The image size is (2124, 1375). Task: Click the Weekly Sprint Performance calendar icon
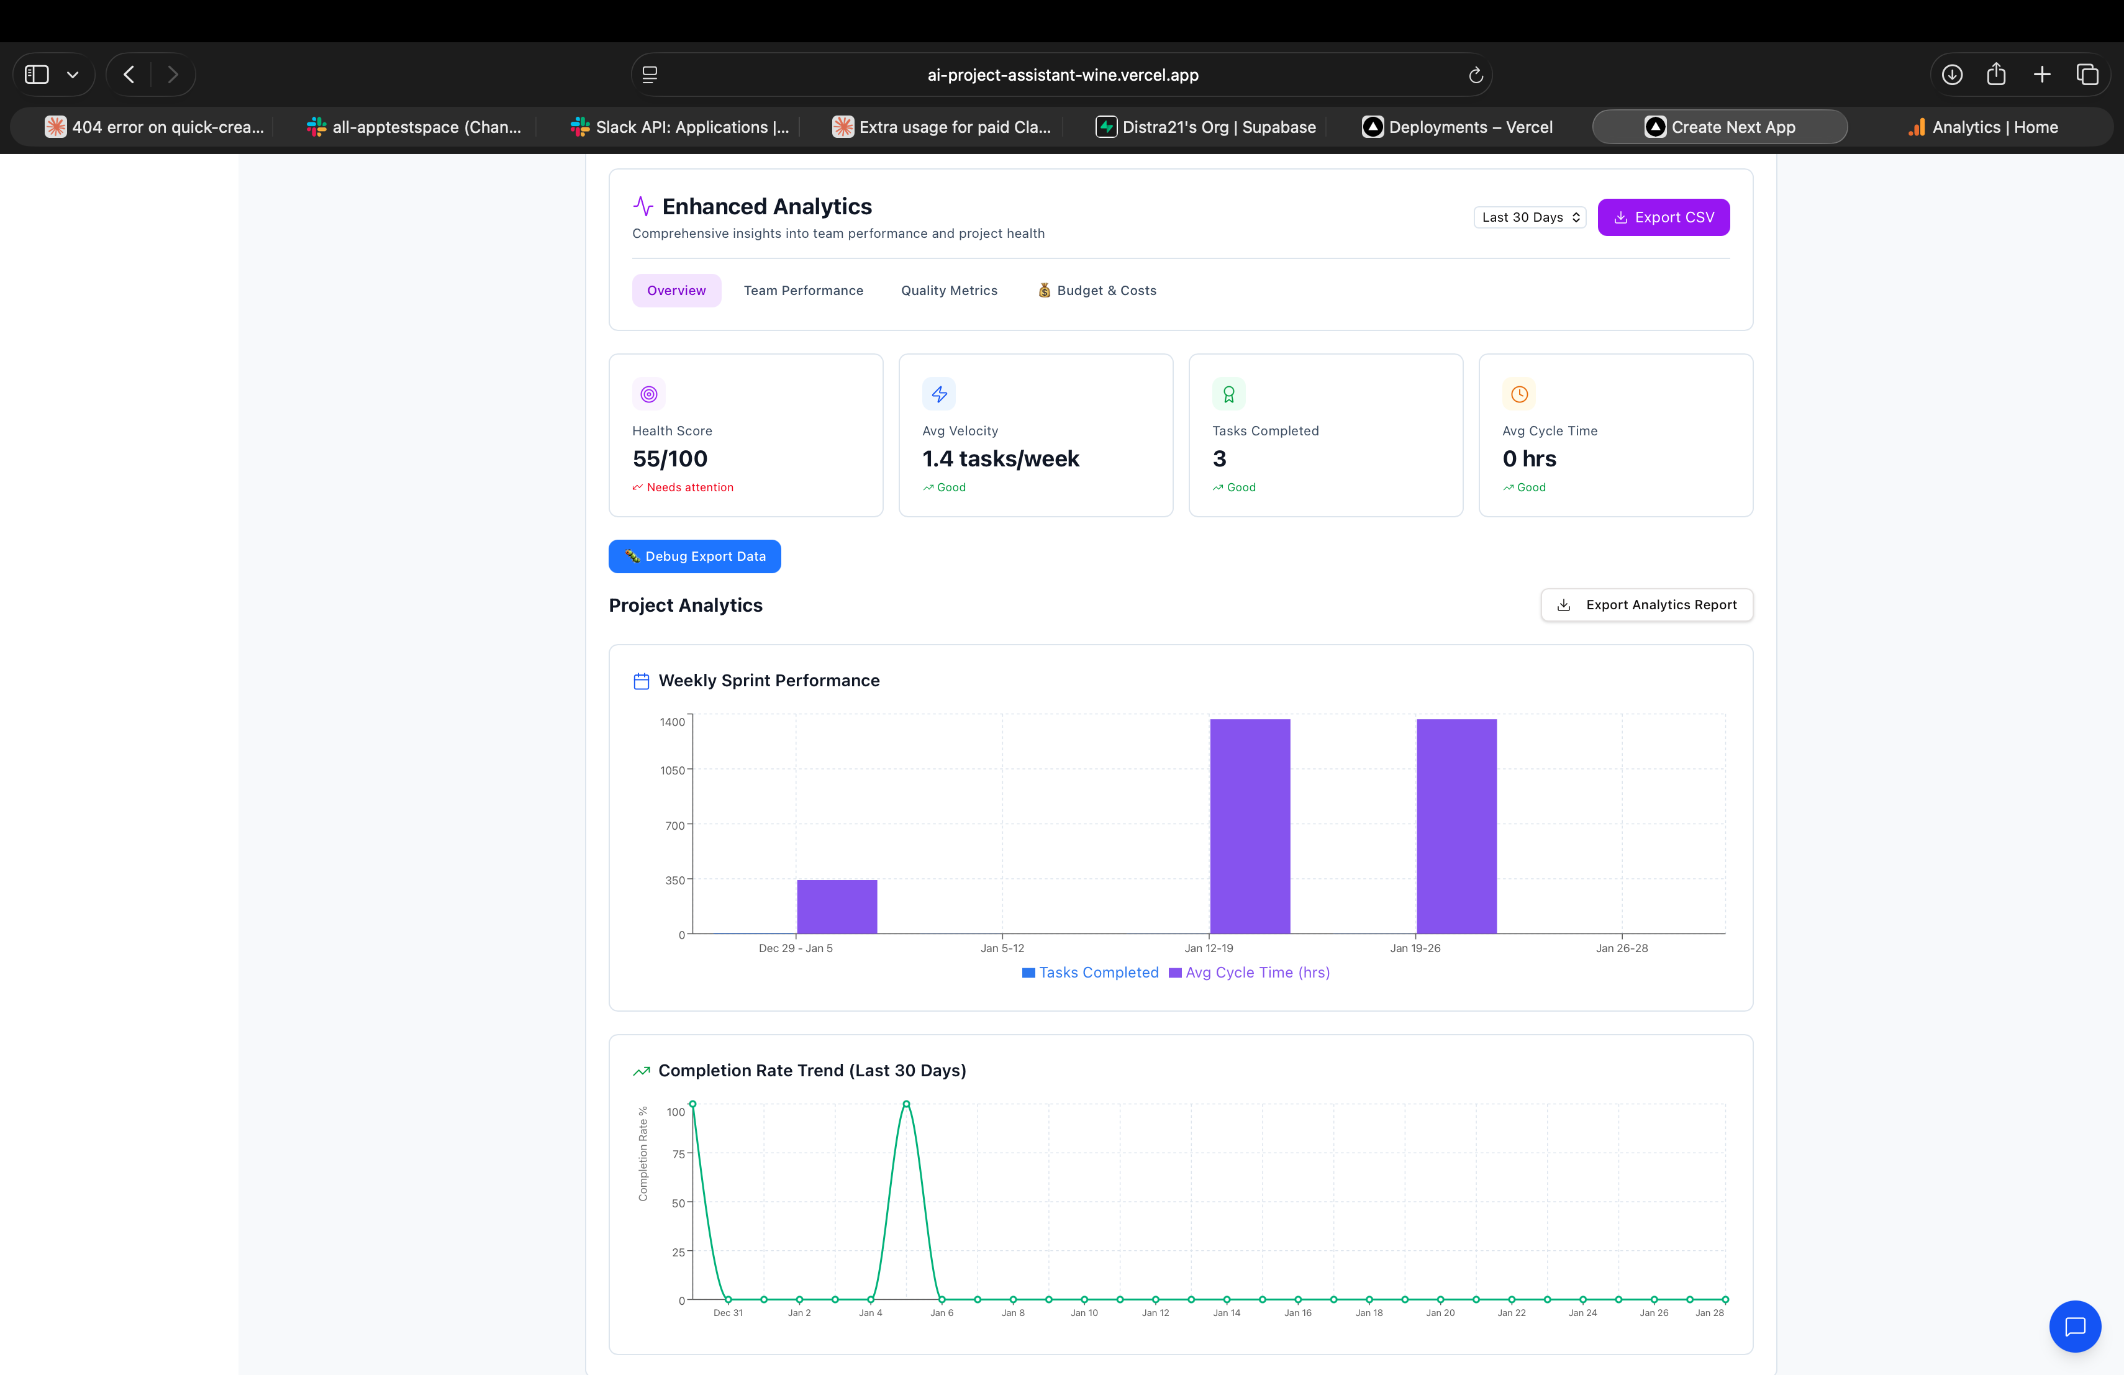click(x=642, y=680)
